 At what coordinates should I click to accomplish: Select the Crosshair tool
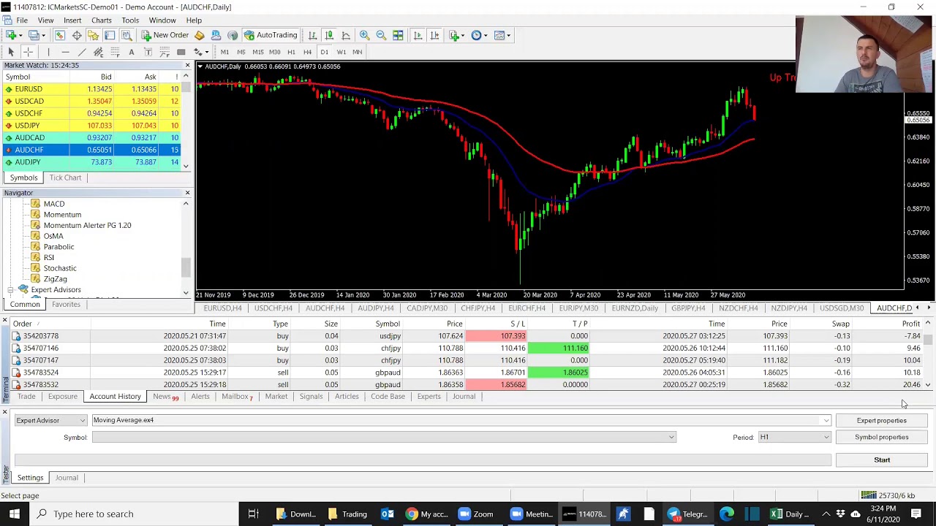(x=28, y=52)
